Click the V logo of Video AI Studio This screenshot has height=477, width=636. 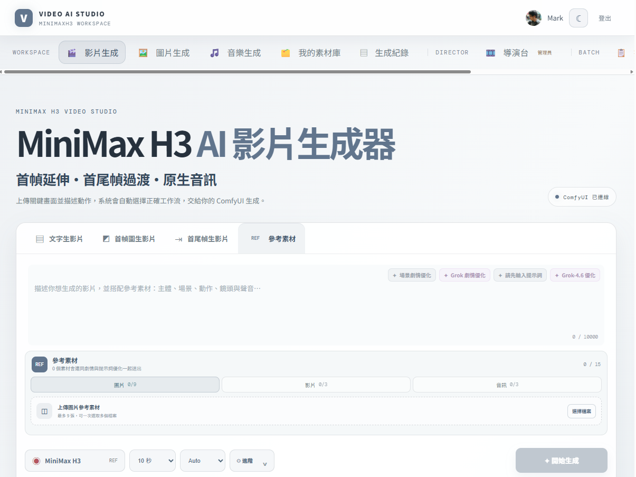23,18
